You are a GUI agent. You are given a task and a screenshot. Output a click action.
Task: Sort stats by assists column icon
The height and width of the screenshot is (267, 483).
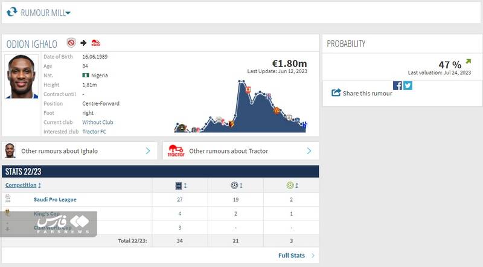pos(290,185)
